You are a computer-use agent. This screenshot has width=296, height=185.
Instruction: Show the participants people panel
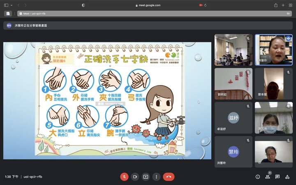pyautogui.click(x=268, y=177)
